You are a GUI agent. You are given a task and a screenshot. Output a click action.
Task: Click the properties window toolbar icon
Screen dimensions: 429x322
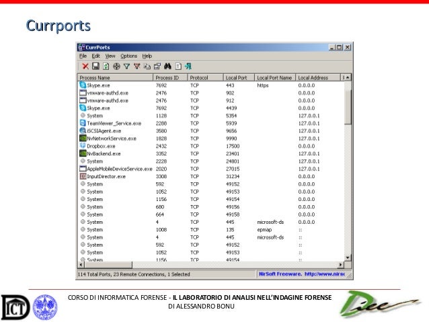(x=157, y=66)
